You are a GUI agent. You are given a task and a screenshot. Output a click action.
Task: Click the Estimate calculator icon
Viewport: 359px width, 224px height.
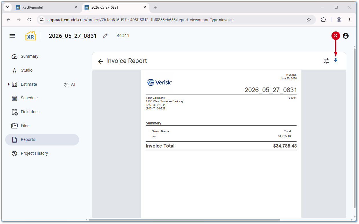click(14, 84)
